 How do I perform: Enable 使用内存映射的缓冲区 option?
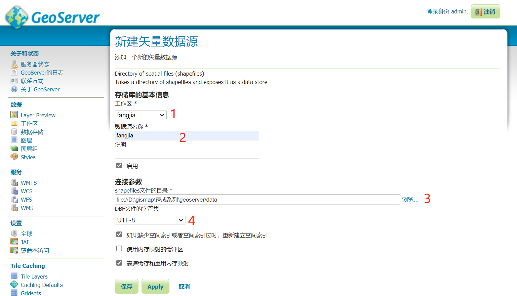(x=119, y=248)
